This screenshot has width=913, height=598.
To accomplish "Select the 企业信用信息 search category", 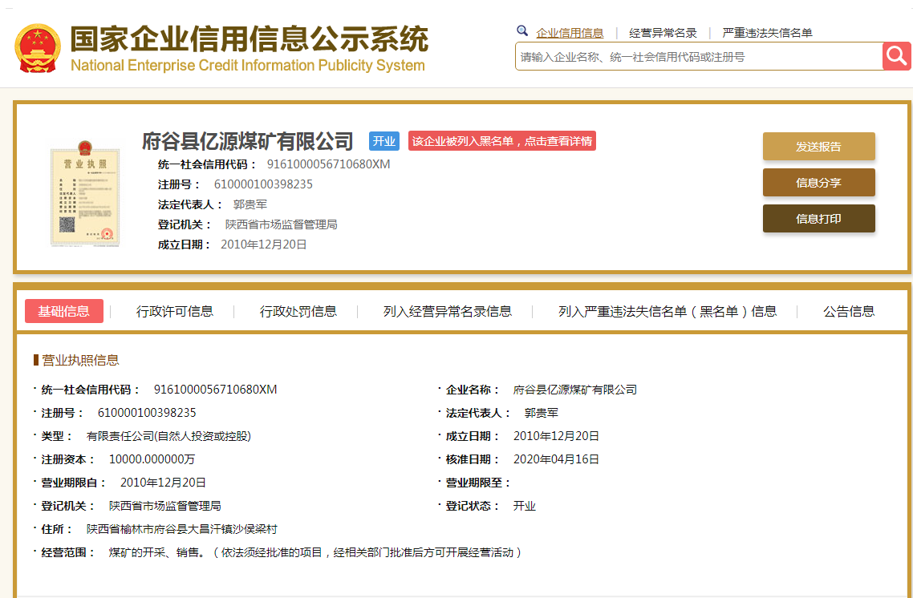I will tap(570, 33).
